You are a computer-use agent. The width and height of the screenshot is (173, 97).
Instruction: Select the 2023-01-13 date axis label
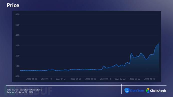[46, 79]
